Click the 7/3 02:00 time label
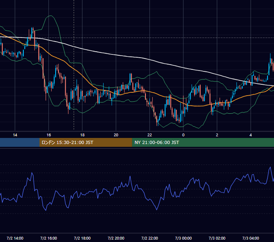Viewport: 274px width, 242px height. 217,238
